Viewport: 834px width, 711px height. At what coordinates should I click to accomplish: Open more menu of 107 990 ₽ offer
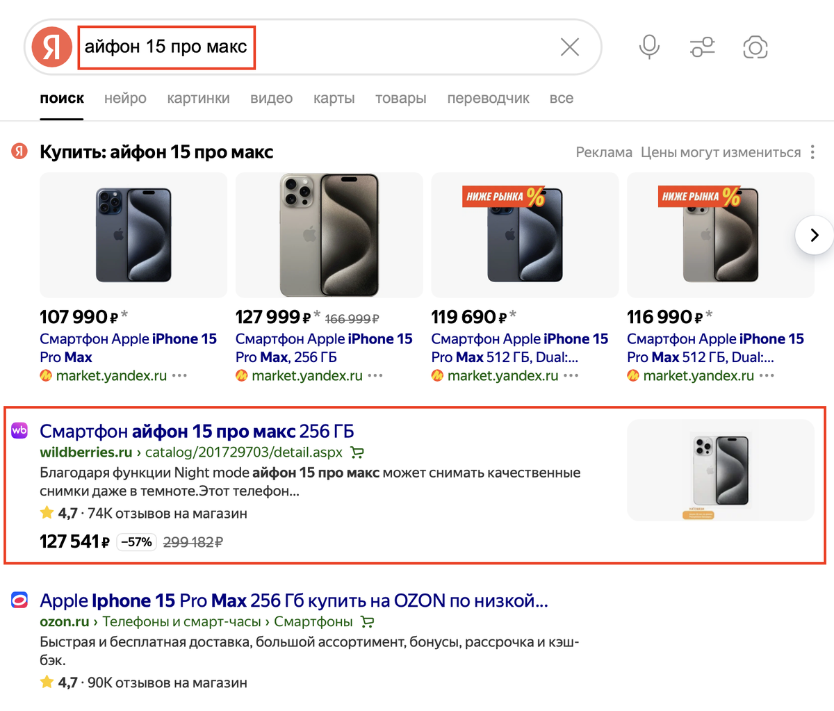pyautogui.click(x=180, y=376)
